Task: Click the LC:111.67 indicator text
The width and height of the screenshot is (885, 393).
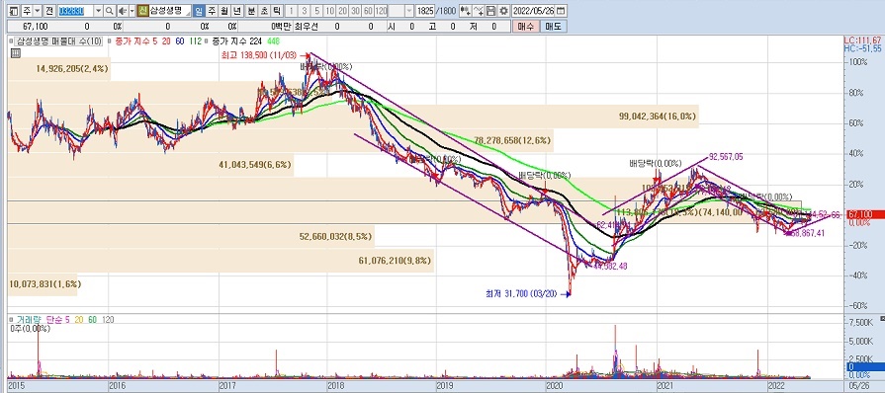Action: pos(862,40)
